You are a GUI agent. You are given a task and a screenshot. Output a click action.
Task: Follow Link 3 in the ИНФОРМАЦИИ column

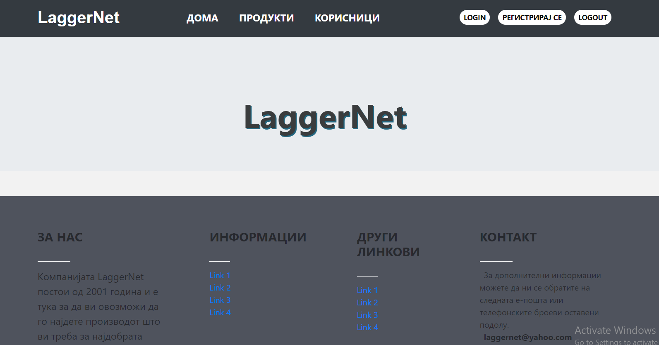(220, 300)
